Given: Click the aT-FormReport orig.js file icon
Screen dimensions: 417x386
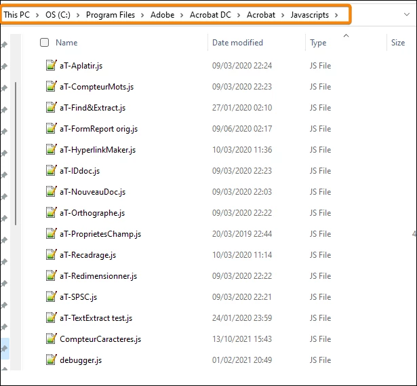Looking at the screenshot, I should click(x=51, y=128).
